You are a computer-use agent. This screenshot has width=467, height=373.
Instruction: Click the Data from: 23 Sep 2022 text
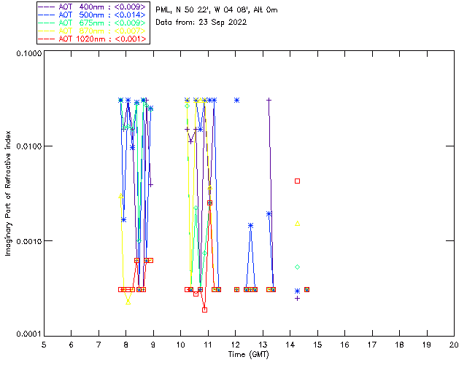pos(201,23)
